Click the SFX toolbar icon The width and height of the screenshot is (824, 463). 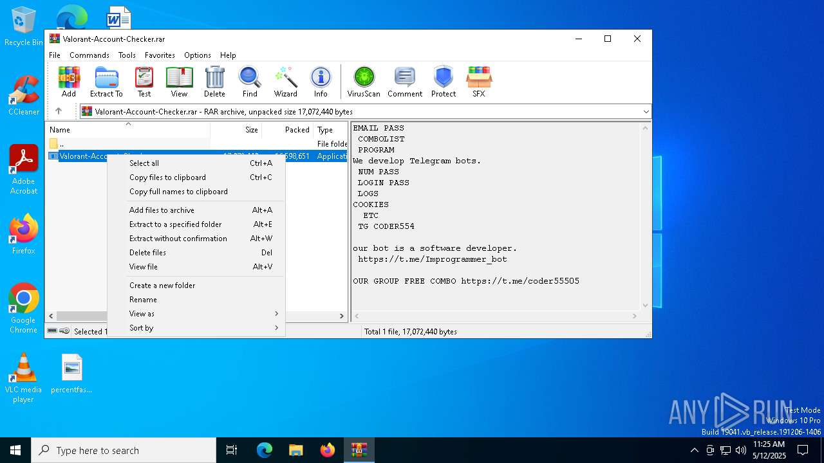(479, 82)
